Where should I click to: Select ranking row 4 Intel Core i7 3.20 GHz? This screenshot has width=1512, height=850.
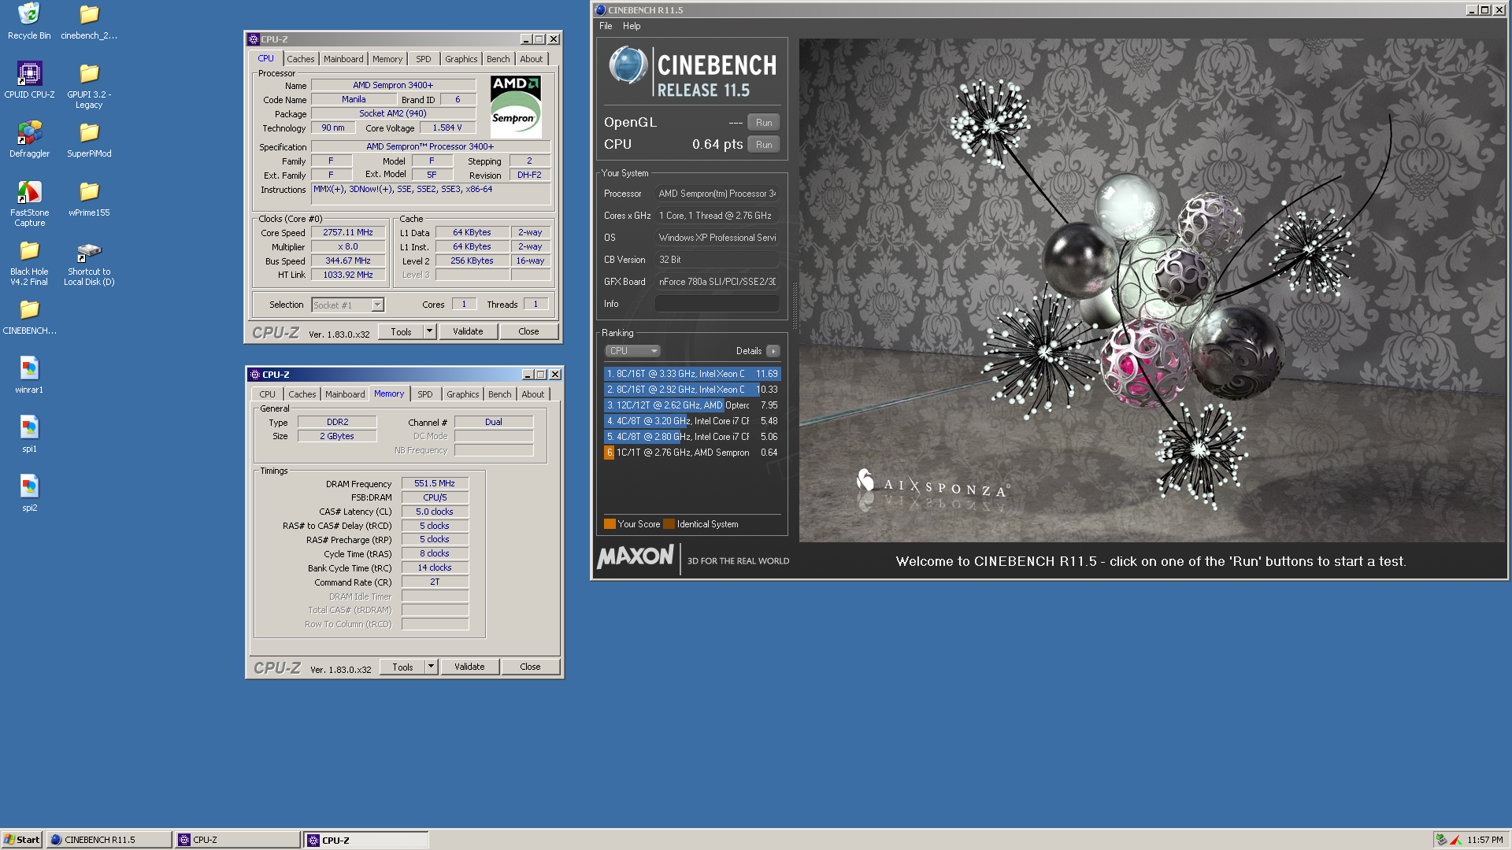692,421
